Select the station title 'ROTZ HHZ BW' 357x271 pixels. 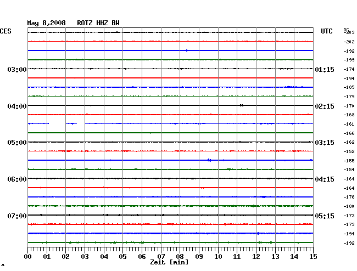point(98,23)
